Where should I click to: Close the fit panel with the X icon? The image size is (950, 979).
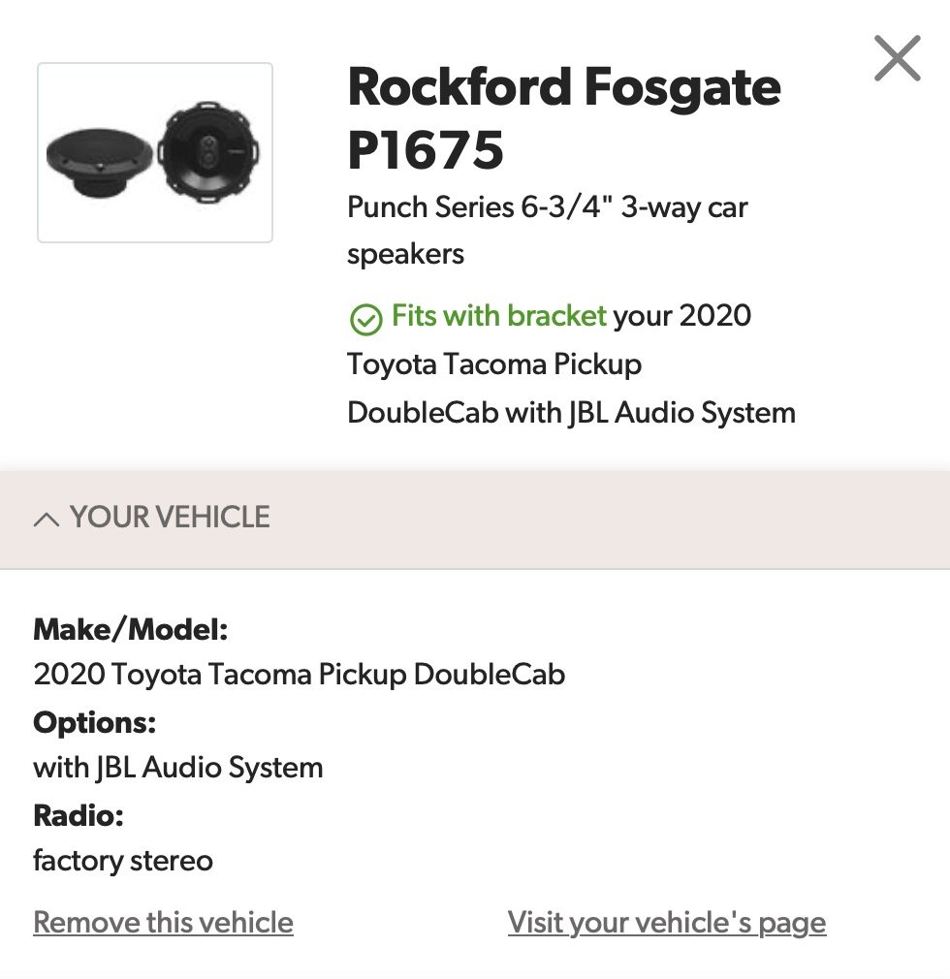[x=897, y=58]
